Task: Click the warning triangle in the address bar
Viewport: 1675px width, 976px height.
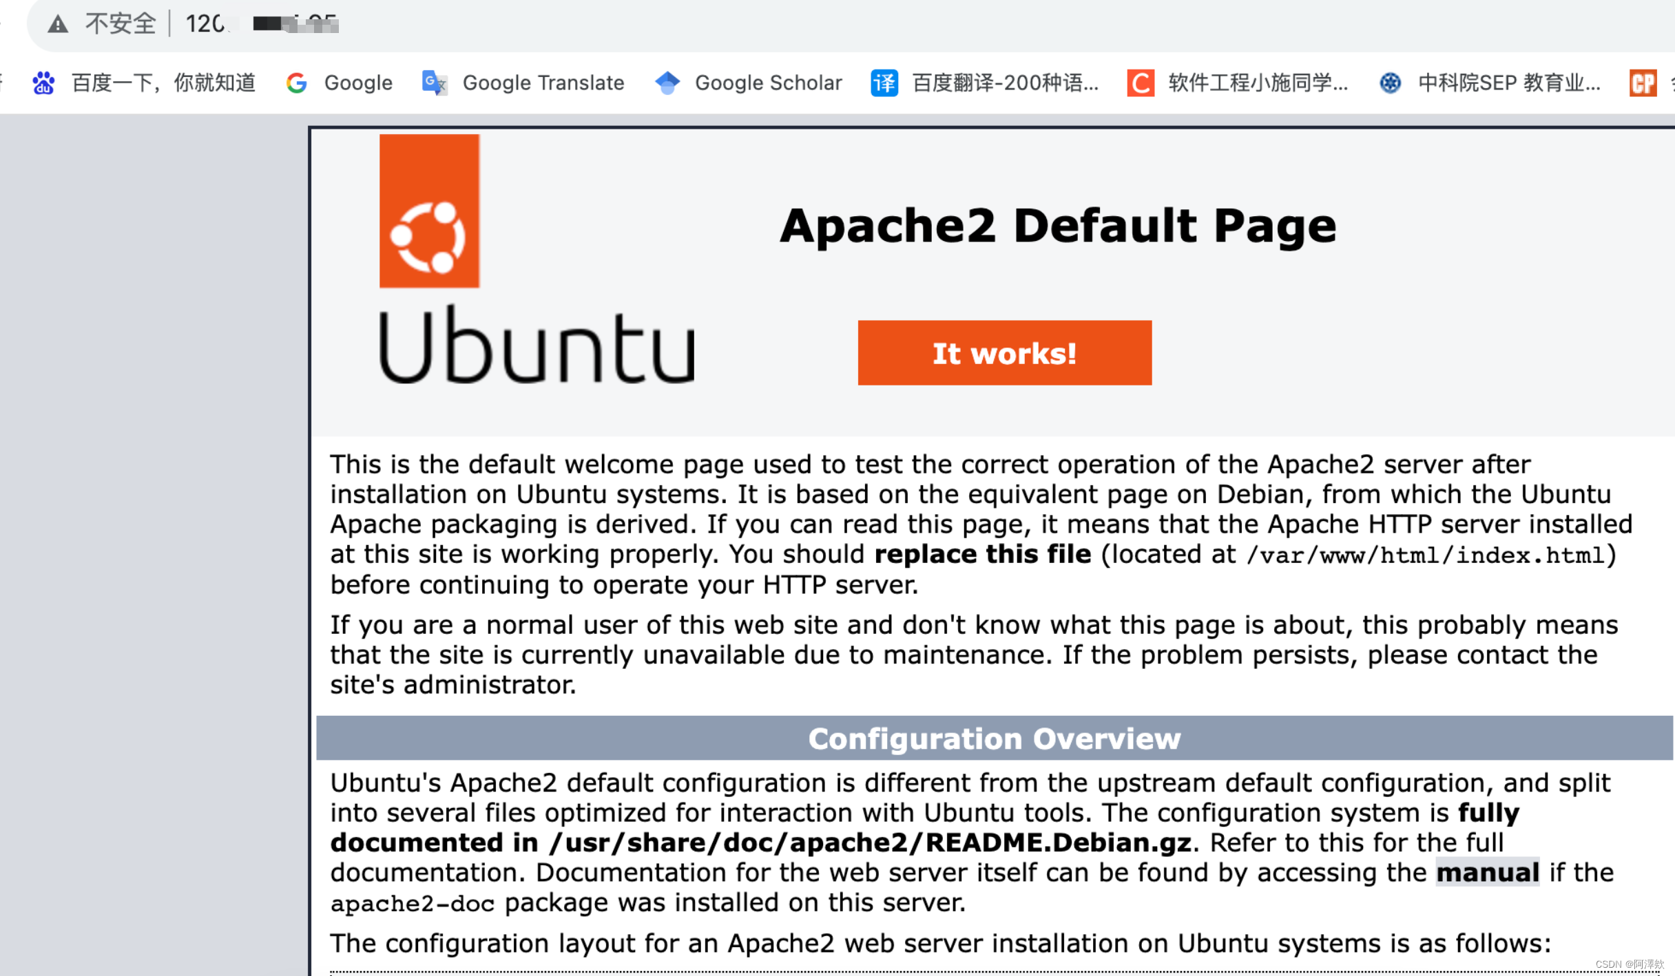Action: (59, 23)
